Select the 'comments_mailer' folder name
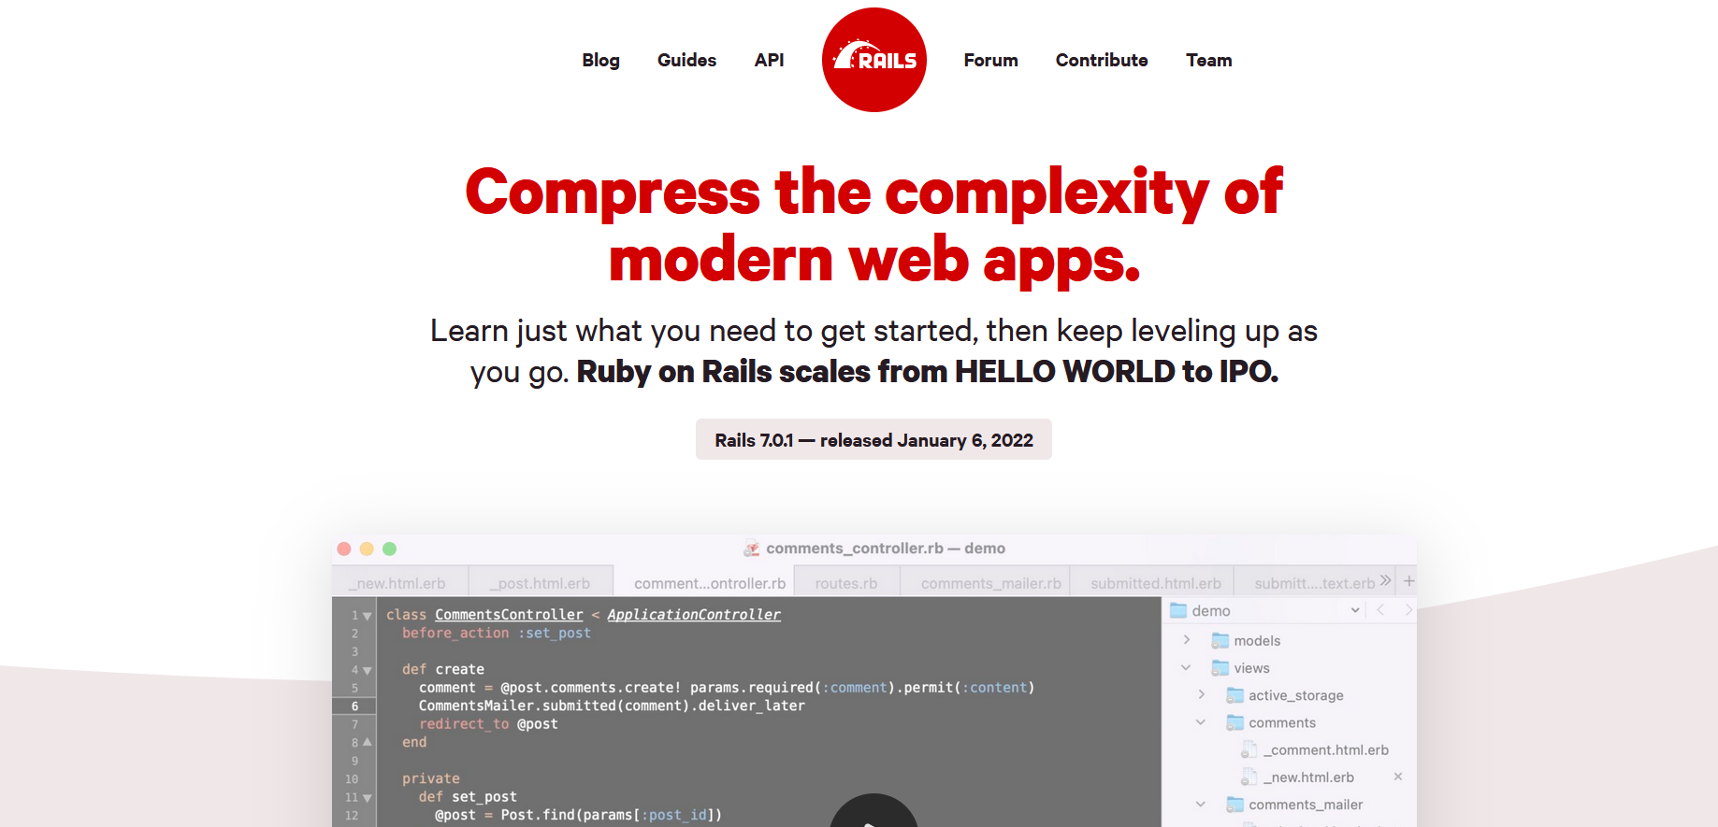Viewport: 1718px width, 827px height. click(x=1306, y=805)
